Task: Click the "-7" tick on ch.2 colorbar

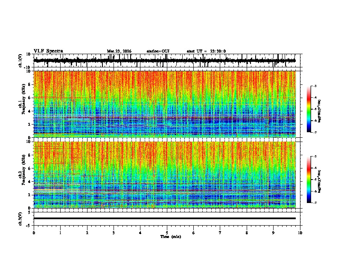Action: pyautogui.click(x=315, y=203)
